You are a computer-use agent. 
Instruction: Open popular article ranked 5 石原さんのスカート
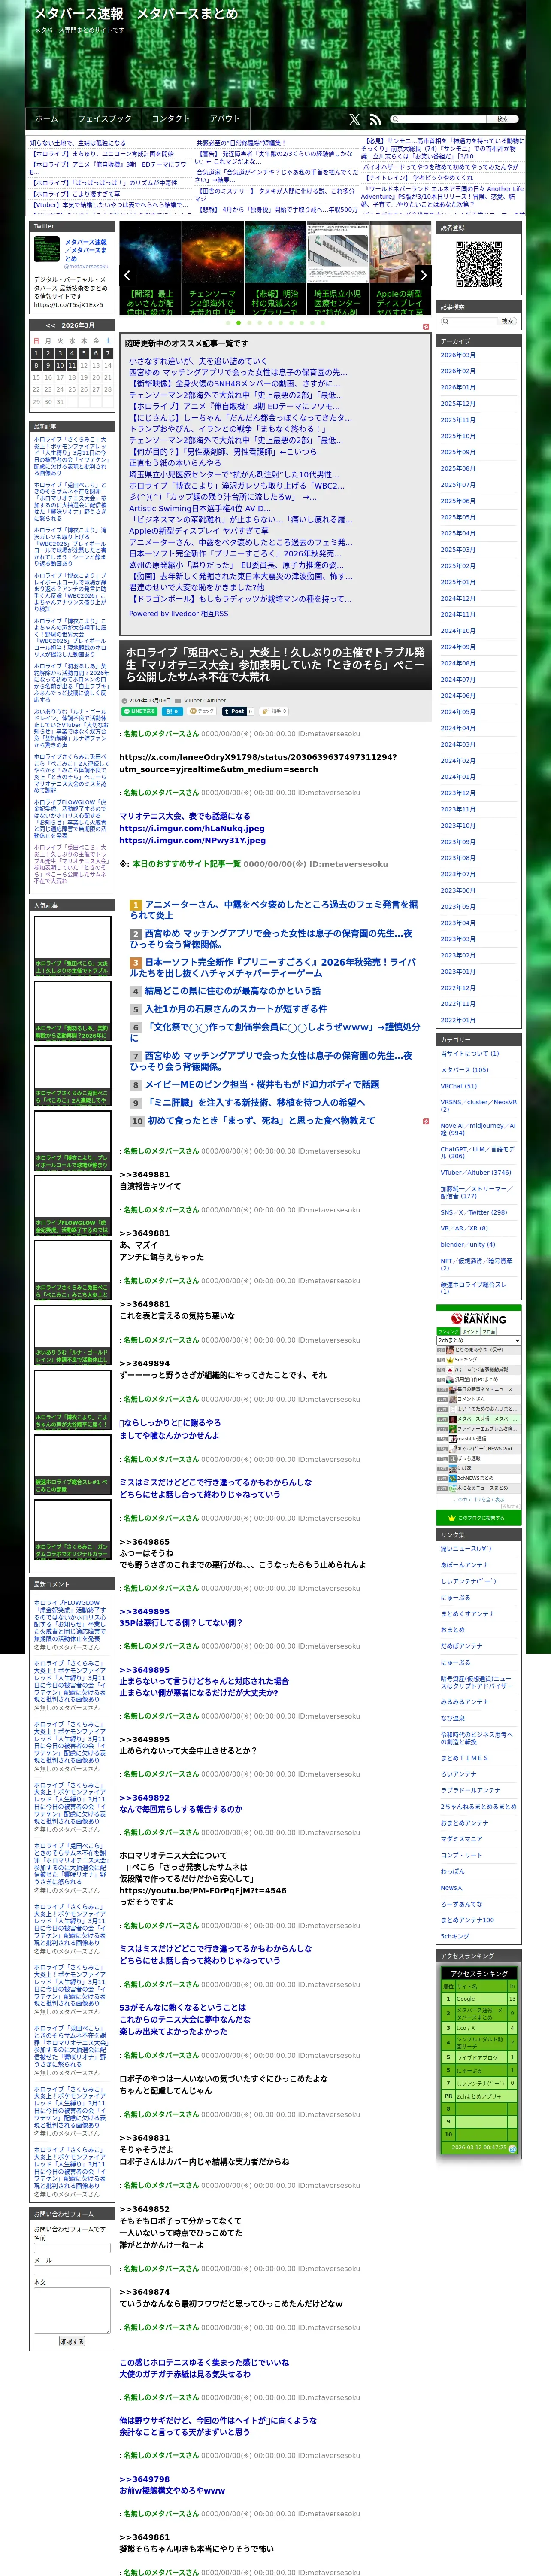click(236, 1008)
